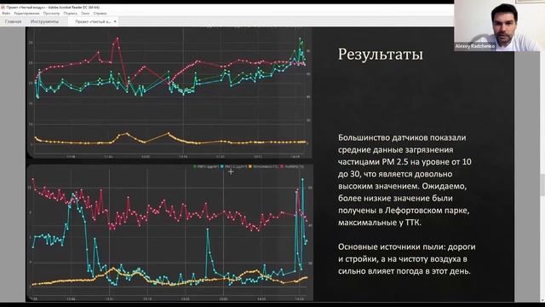Click the Alexey Radchenko webcam thumbnail
This screenshot has width=545, height=307.
coord(500,26)
